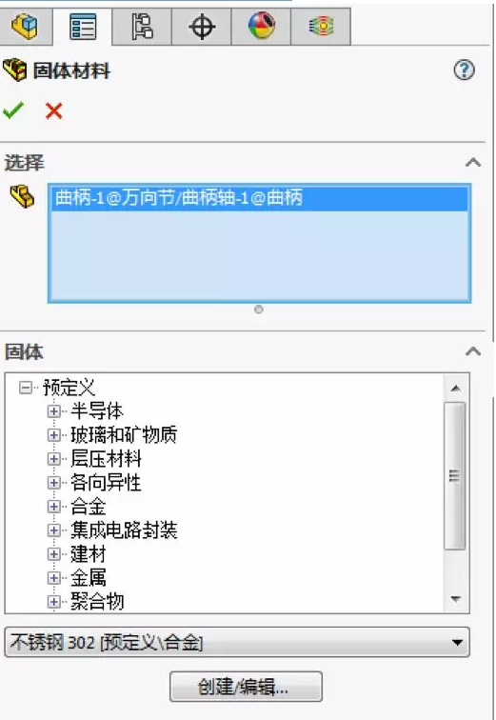496x720 pixels.
Task: Click the material tree scrollbar down arrow
Action: (456, 599)
